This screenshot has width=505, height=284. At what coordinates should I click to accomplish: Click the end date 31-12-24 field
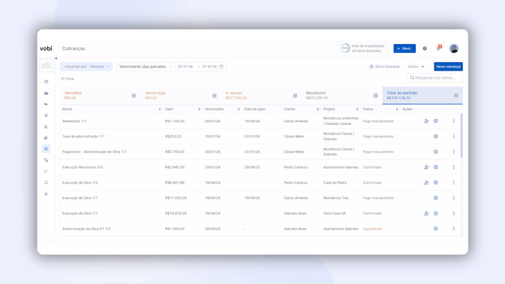pos(209,67)
